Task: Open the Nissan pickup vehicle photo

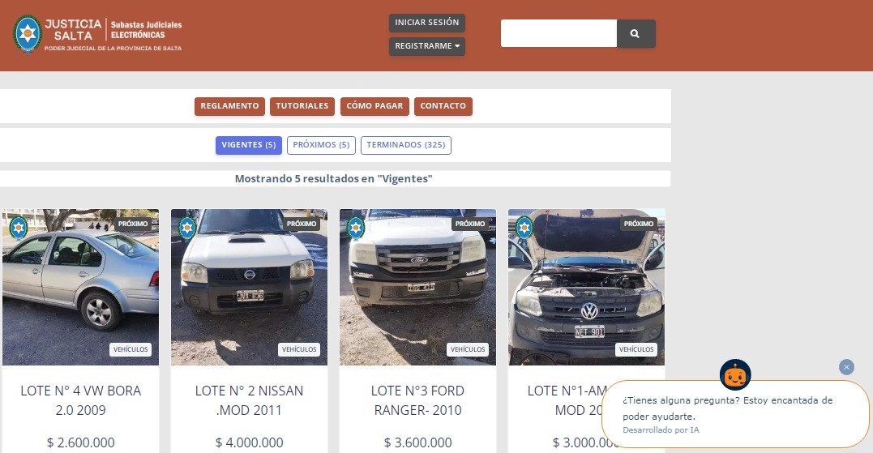Action: pyautogui.click(x=249, y=287)
